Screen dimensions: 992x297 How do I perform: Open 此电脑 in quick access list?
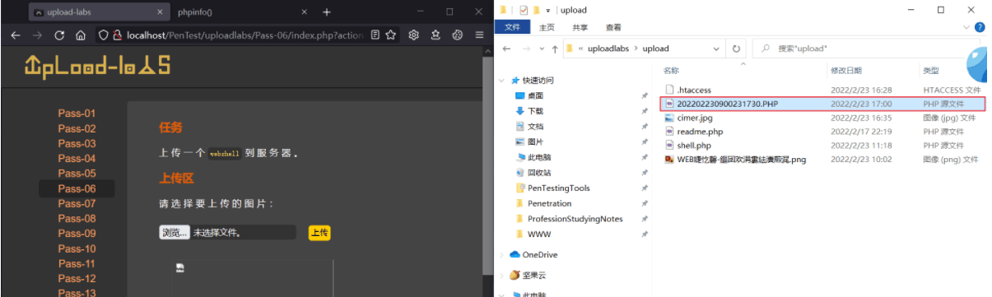click(x=539, y=157)
